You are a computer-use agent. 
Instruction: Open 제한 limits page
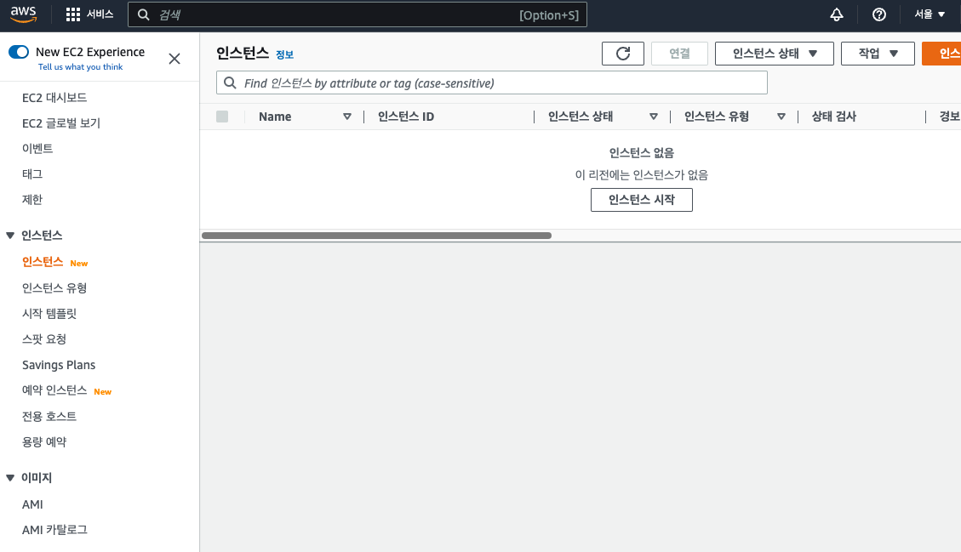(x=32, y=200)
